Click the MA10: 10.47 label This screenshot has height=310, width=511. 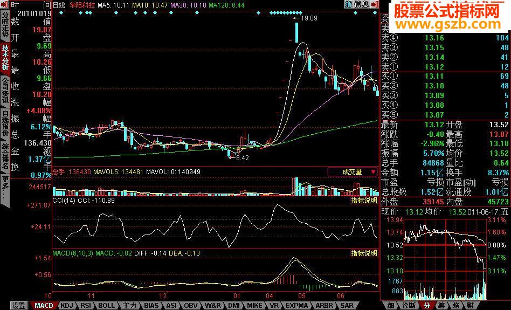pyautogui.click(x=150, y=5)
